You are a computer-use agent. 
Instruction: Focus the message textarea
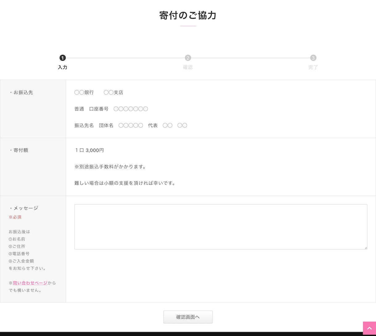coord(221,227)
